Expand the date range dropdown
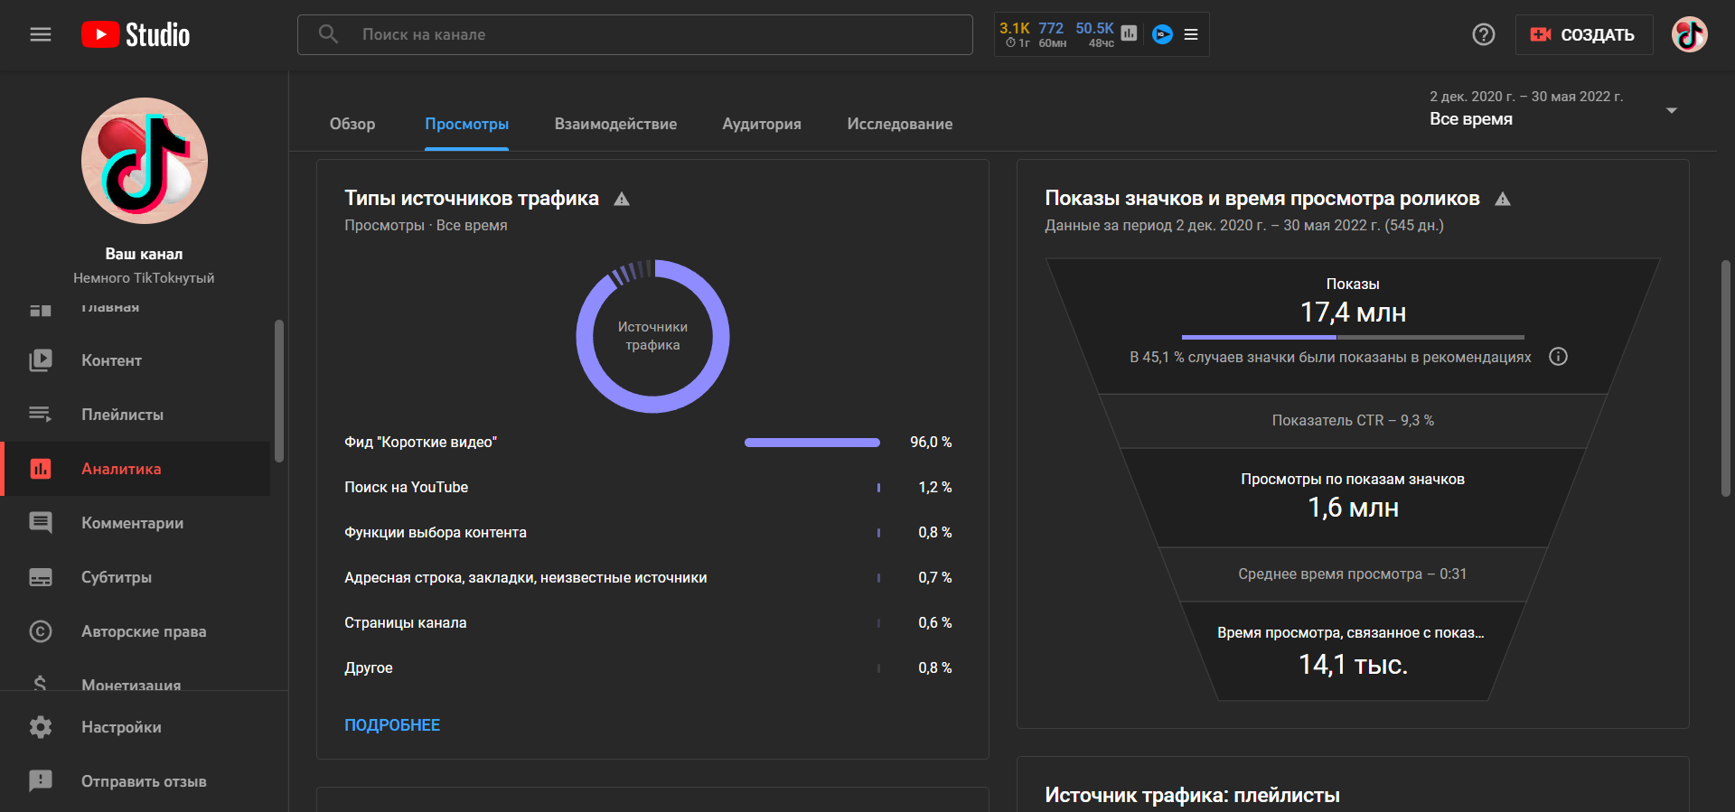This screenshot has width=1735, height=812. (1671, 110)
